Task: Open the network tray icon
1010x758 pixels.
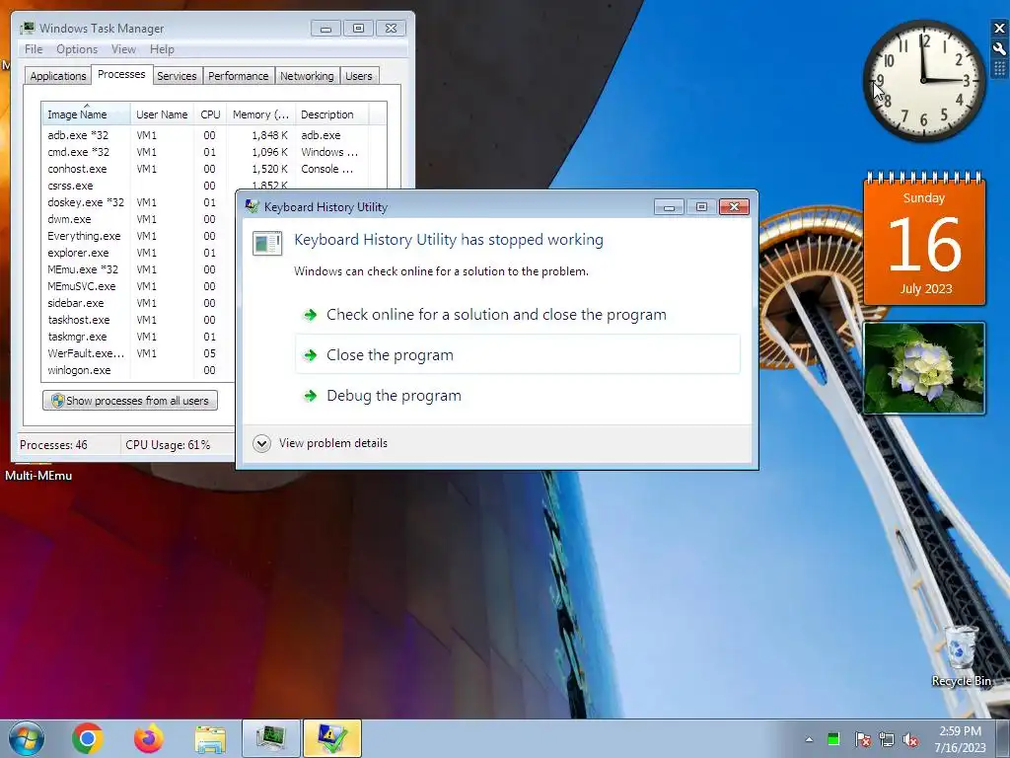Action: [887, 739]
